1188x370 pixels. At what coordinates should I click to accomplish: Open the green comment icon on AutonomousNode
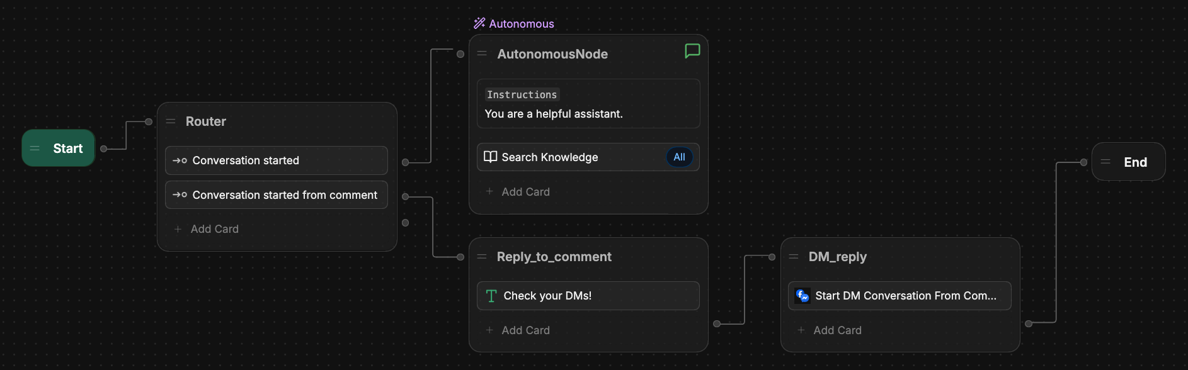[692, 51]
